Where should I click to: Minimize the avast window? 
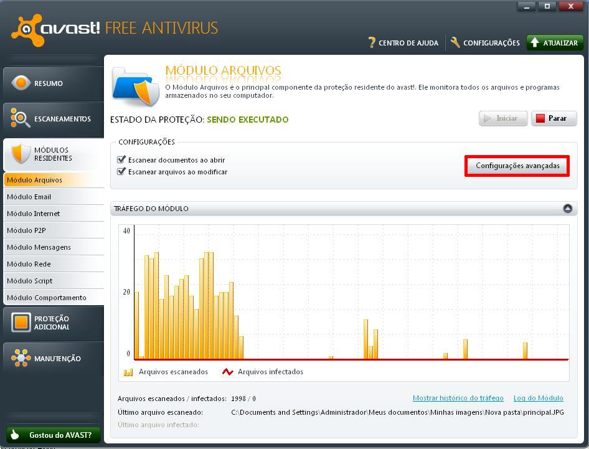527,7
